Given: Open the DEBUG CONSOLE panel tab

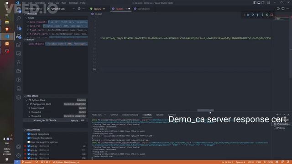Looking at the screenshot, I should tap(130, 115).
